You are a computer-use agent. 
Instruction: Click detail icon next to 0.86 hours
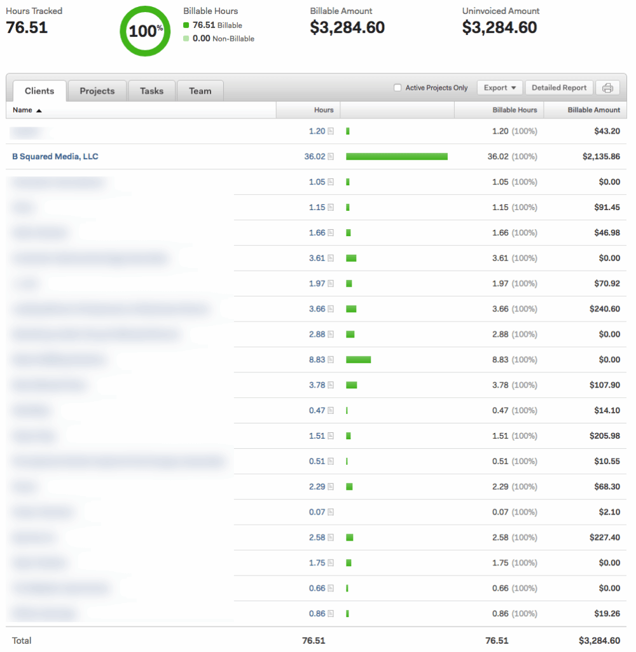click(331, 614)
